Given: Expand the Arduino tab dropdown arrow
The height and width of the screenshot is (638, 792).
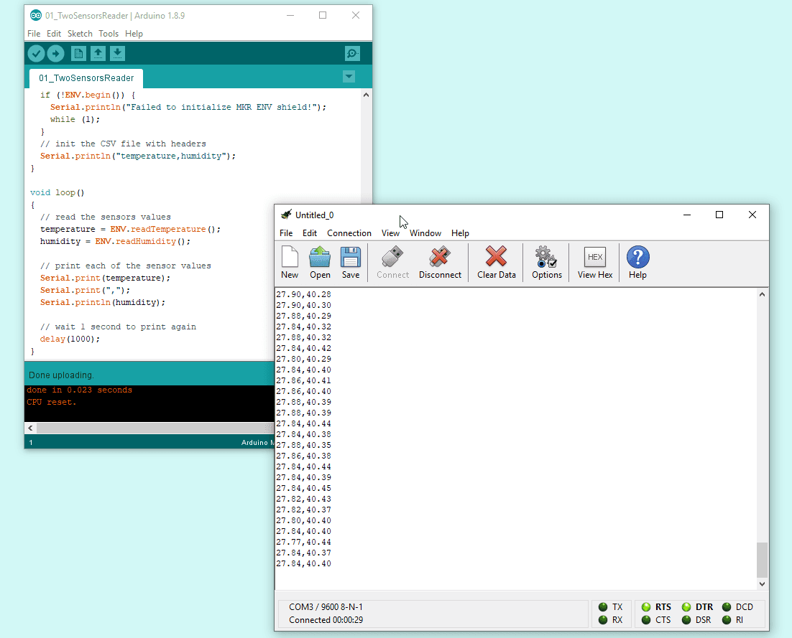Looking at the screenshot, I should point(349,77).
